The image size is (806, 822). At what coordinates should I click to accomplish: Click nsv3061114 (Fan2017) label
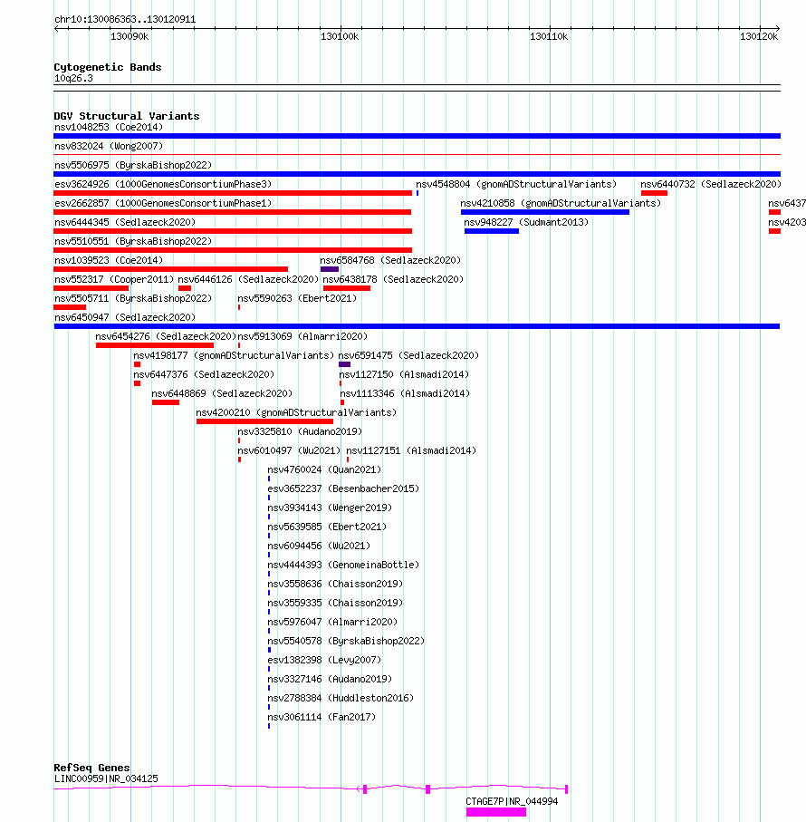coord(321,718)
